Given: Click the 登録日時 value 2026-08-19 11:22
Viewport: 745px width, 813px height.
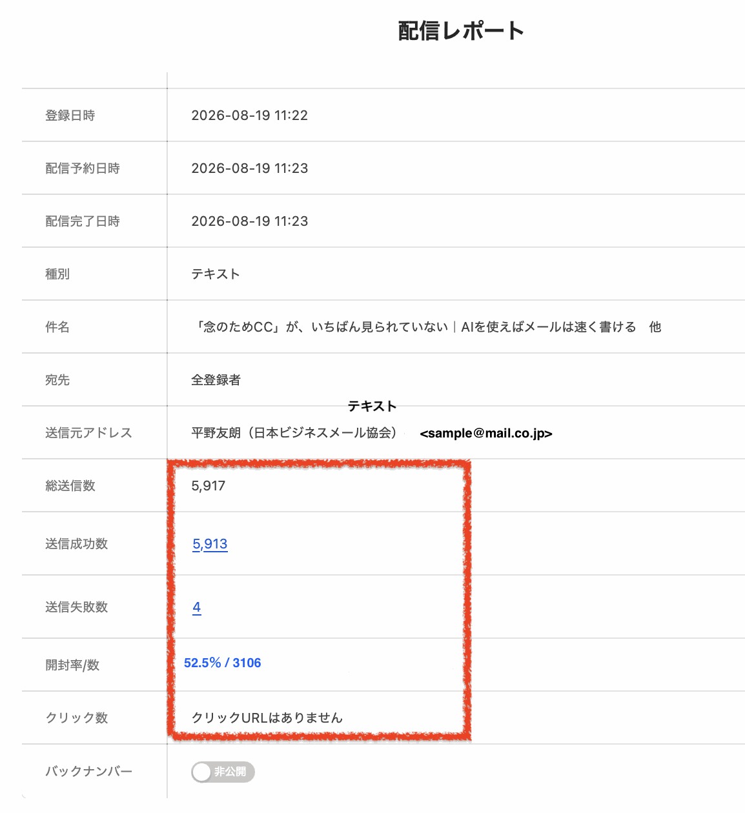Looking at the screenshot, I should (x=249, y=115).
